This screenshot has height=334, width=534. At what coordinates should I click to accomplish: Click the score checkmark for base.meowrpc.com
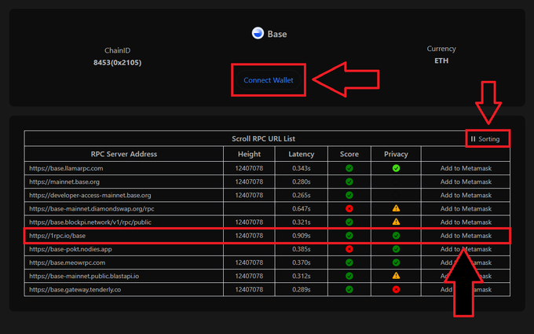pyautogui.click(x=349, y=262)
